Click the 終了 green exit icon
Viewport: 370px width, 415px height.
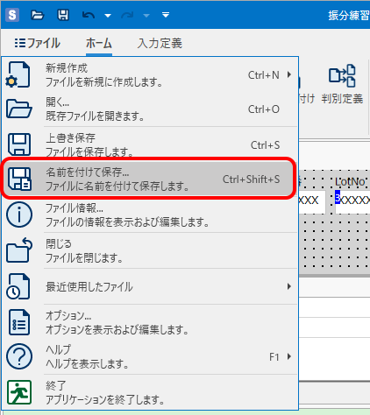coord(19,392)
